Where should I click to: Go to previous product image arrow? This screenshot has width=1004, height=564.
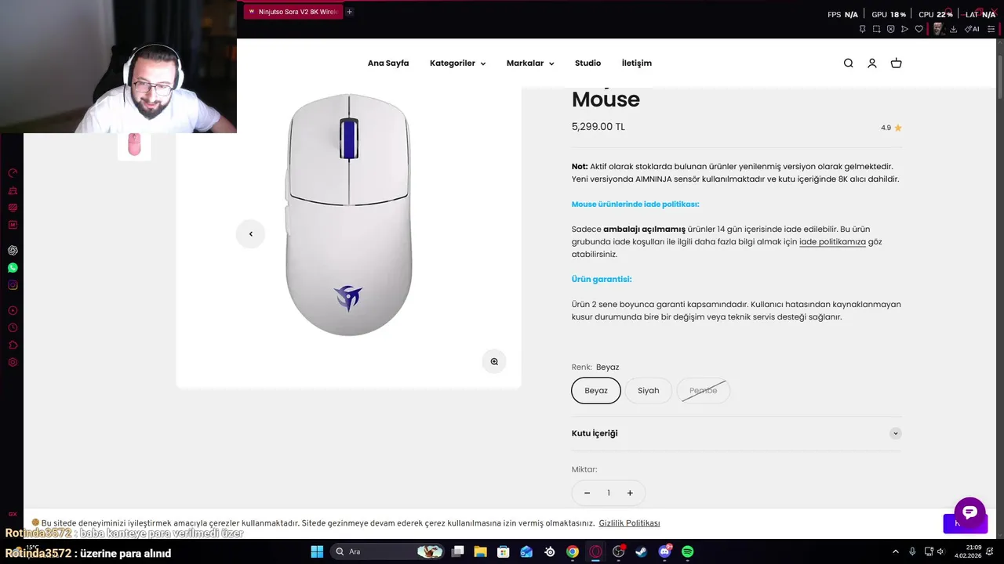click(x=251, y=233)
